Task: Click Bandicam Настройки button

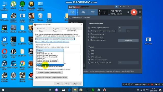Action: (128, 41)
